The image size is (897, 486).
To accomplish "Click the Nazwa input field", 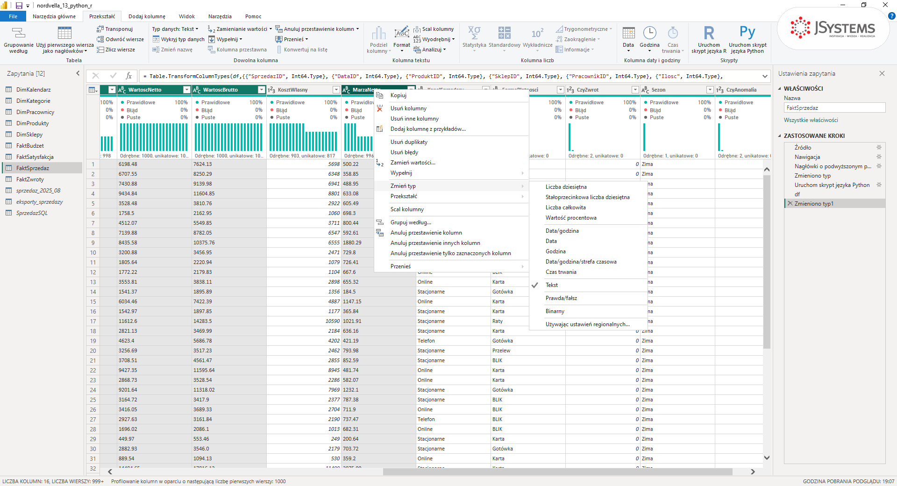I will 834,108.
